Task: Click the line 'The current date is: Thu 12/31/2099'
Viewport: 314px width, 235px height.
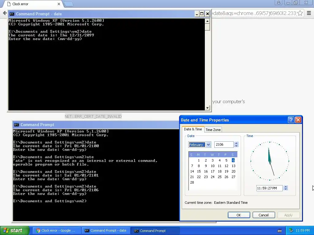Action: (51, 35)
